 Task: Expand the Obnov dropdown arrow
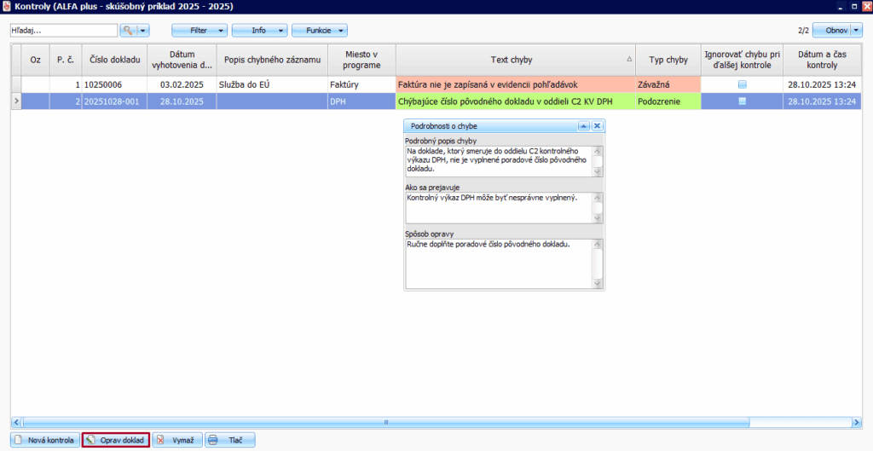point(856,30)
